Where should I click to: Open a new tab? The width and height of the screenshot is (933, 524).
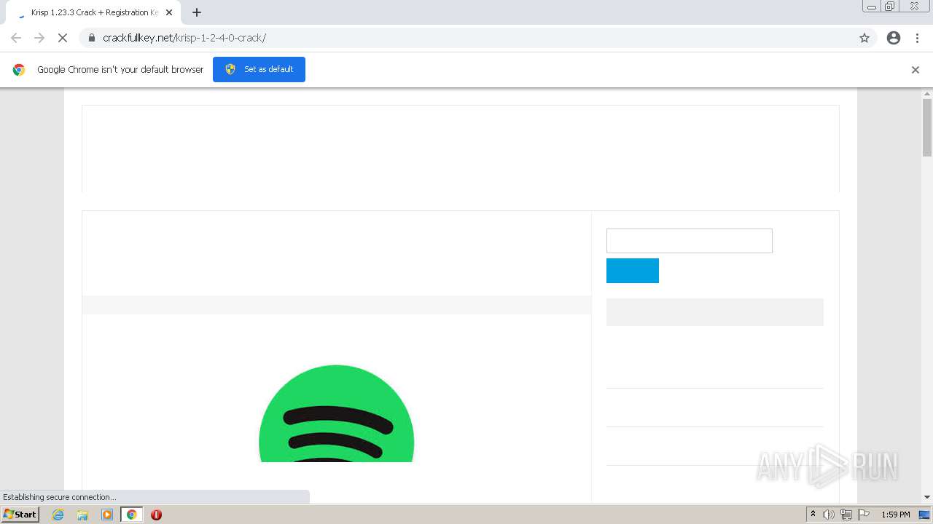pyautogui.click(x=197, y=12)
